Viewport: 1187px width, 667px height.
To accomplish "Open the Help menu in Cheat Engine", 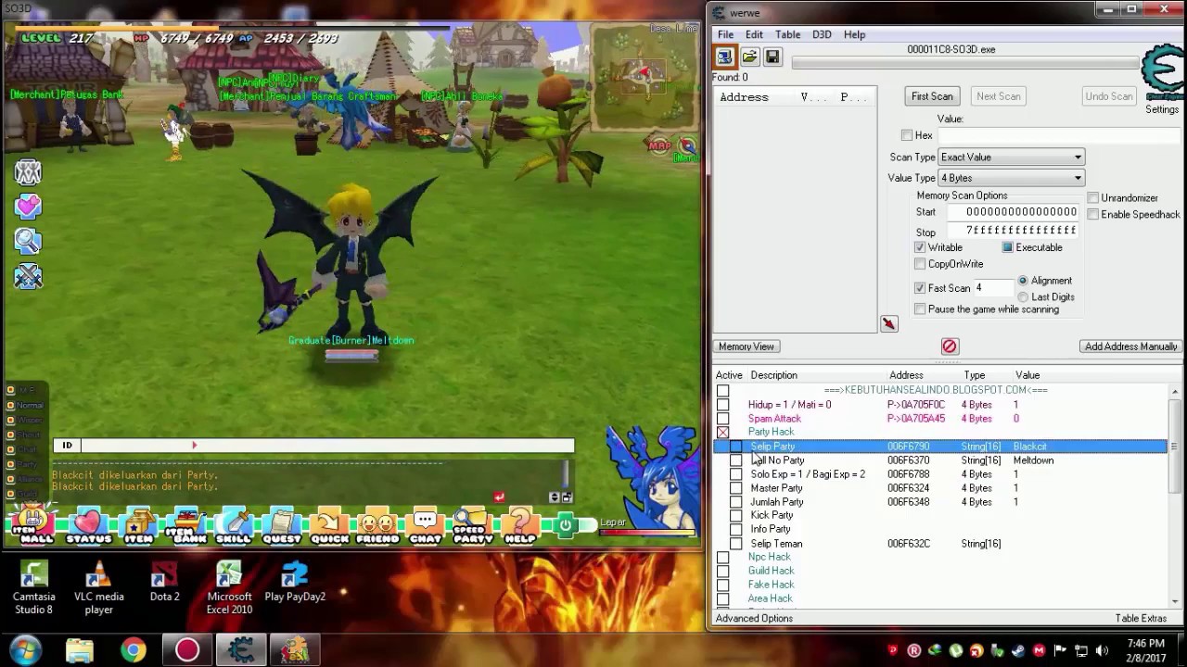I will point(854,35).
